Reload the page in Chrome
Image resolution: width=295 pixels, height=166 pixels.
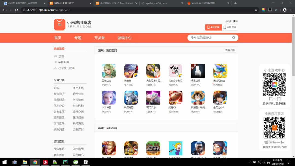17,10
